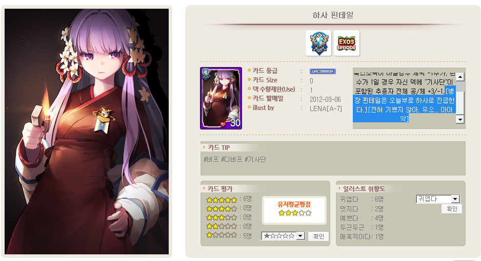Open the 귀엽다 illustration preference dropdown
Screen dimensions: 481x261
[x=438, y=199]
